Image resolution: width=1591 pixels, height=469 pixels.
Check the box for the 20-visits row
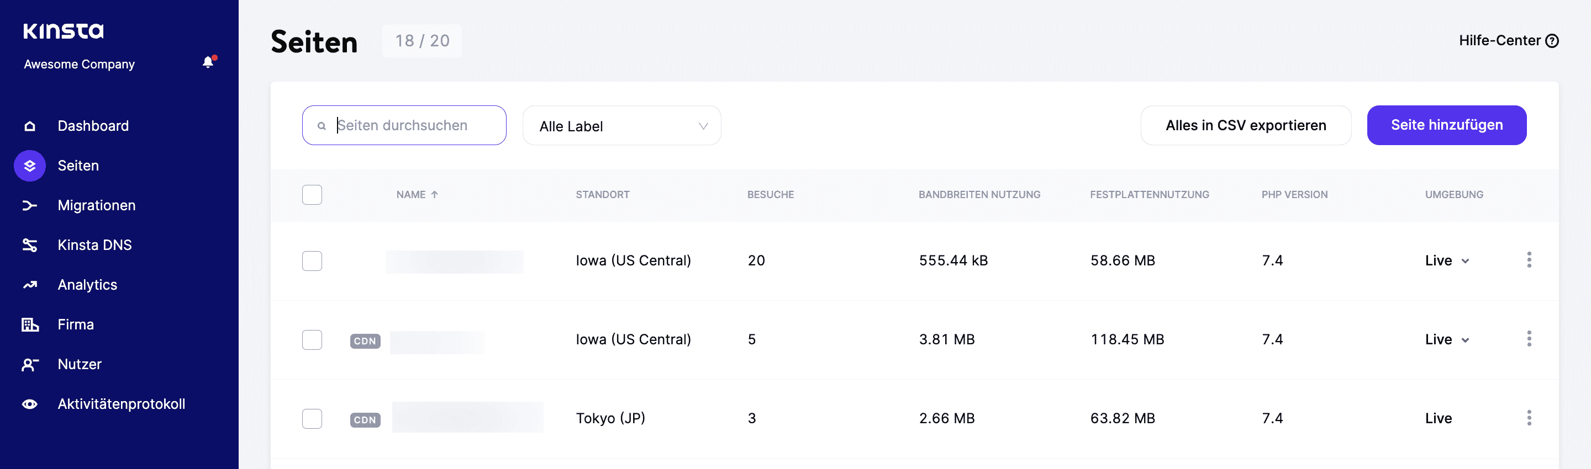(312, 260)
